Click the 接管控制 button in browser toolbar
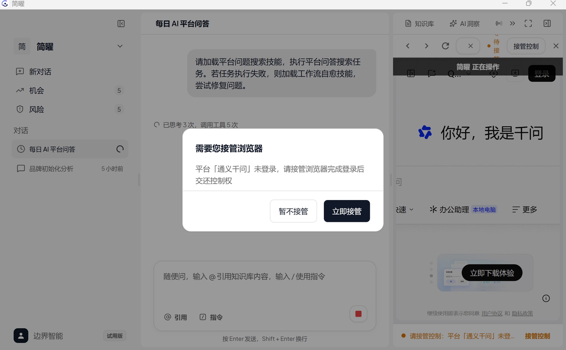 (x=526, y=46)
